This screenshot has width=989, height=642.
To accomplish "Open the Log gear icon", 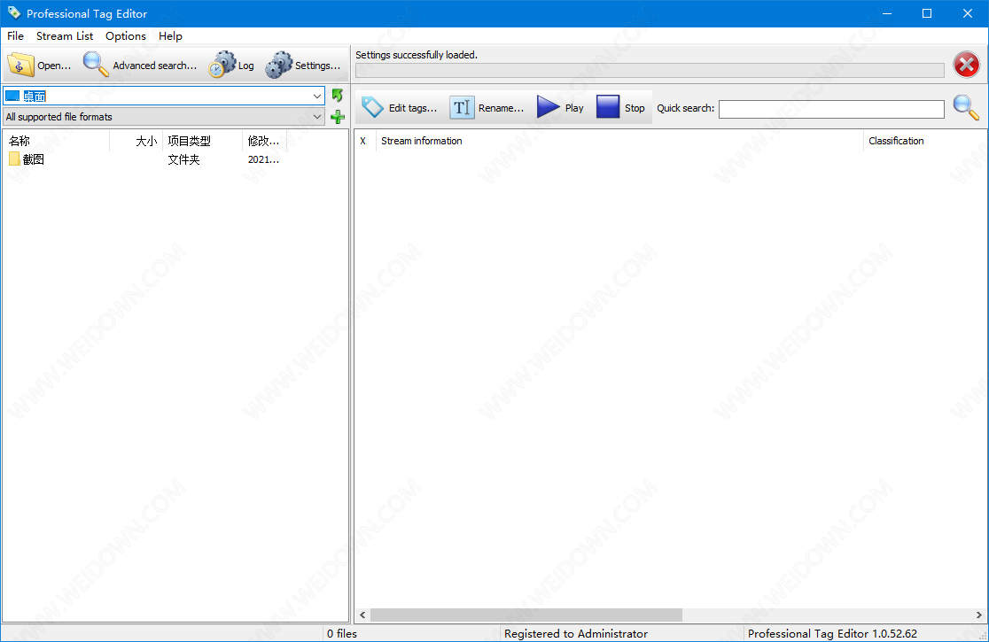I will (222, 65).
